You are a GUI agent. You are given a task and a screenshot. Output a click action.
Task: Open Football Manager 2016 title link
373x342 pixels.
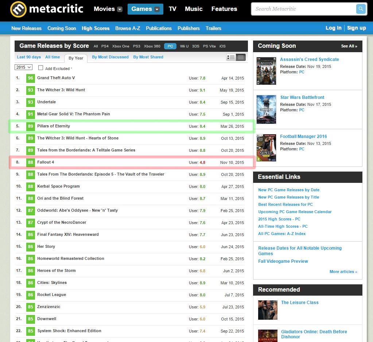pyautogui.click(x=303, y=137)
